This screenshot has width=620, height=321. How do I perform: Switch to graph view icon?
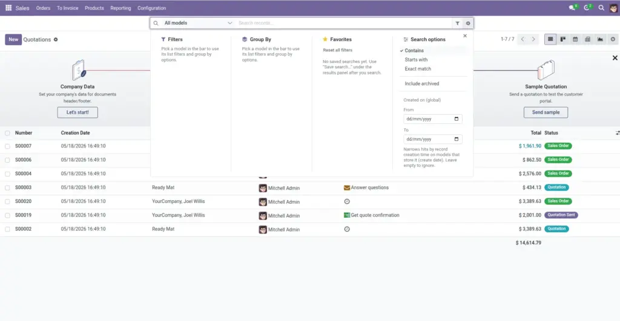coord(600,39)
